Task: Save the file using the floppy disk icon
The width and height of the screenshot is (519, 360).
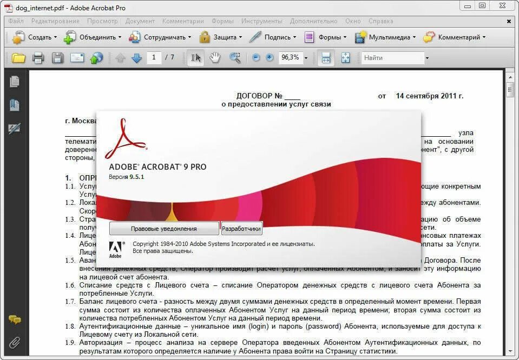Action: coord(57,58)
